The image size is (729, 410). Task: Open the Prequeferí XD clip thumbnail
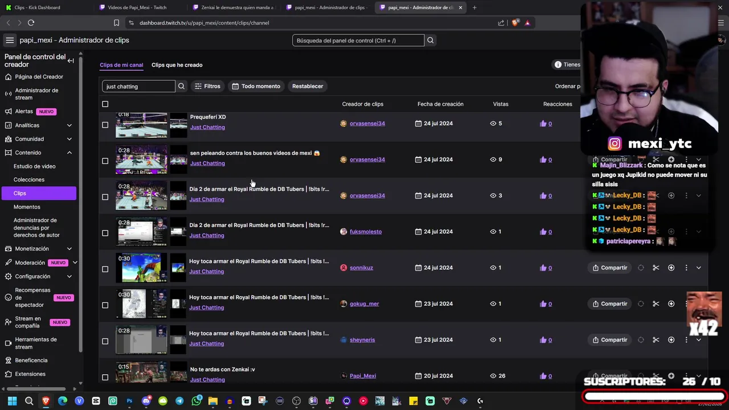click(141, 125)
